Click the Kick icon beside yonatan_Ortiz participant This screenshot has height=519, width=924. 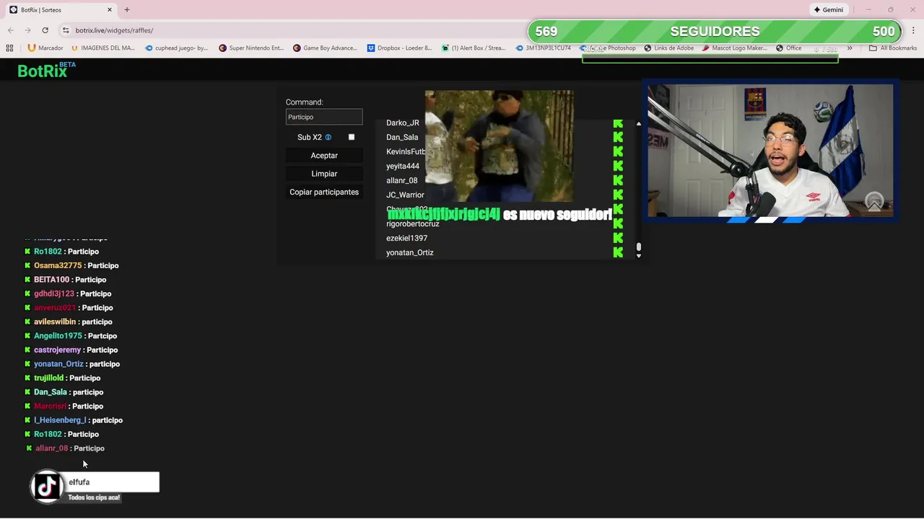point(618,252)
